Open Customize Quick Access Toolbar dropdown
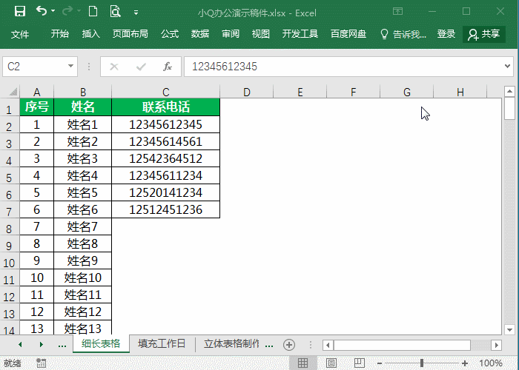The image size is (519, 370). [x=136, y=13]
